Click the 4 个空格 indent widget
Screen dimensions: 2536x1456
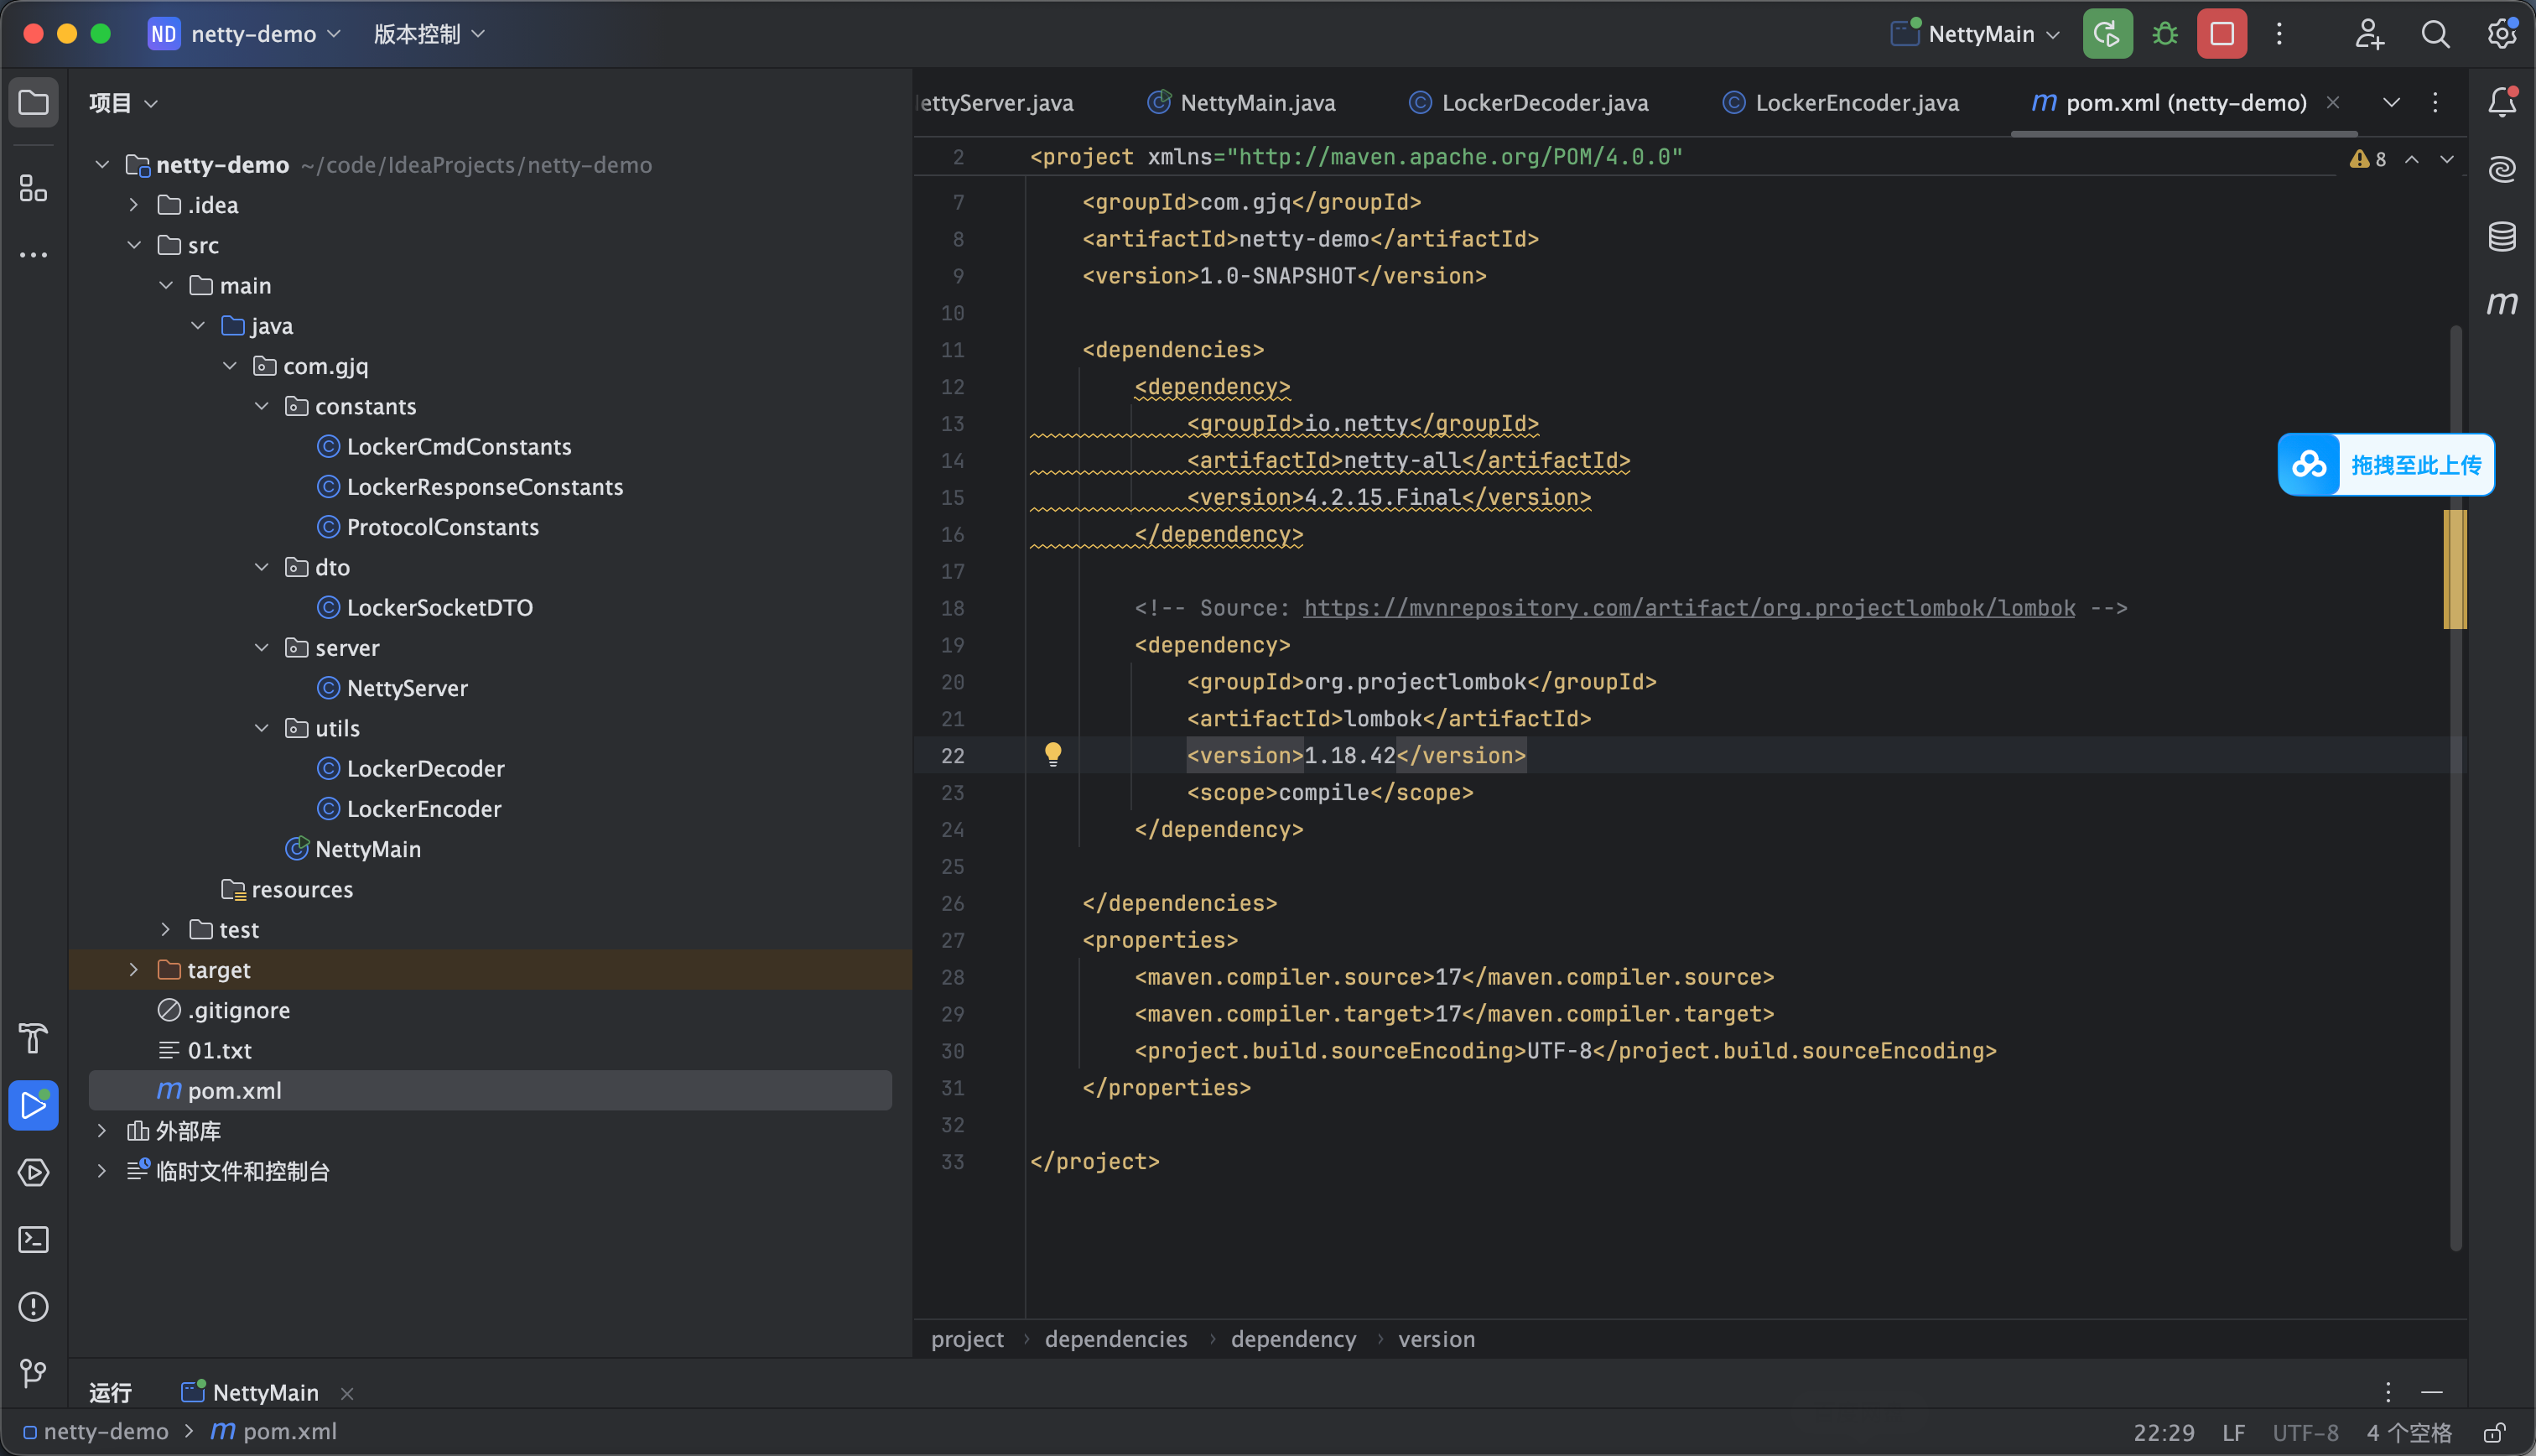(2408, 1432)
